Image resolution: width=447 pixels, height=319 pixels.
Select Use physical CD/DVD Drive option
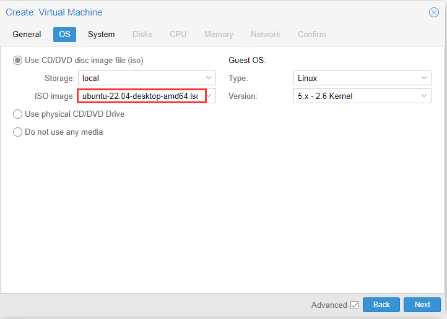[x=18, y=114]
